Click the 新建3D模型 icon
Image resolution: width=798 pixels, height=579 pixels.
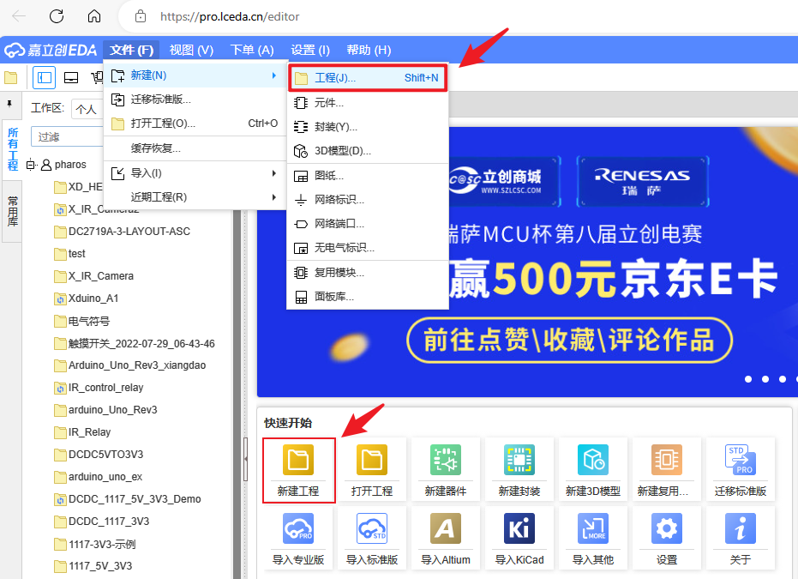[x=593, y=460]
